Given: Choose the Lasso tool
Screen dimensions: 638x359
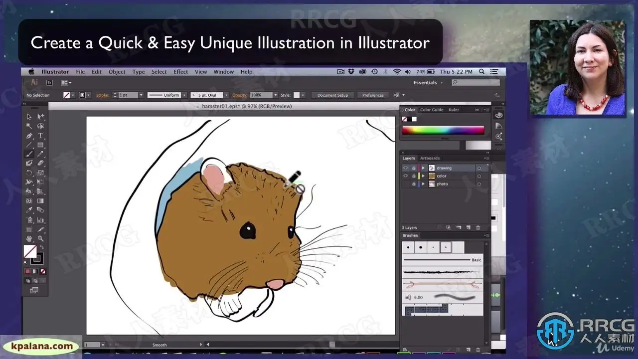Looking at the screenshot, I should pos(40,126).
